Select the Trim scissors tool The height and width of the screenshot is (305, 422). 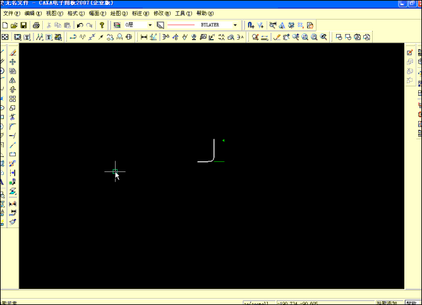tap(13, 117)
